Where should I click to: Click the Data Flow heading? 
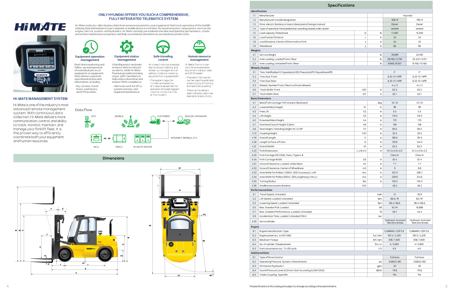83,110
